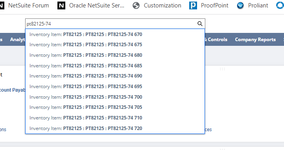Open the Proliant bookmark icon

[240, 5]
